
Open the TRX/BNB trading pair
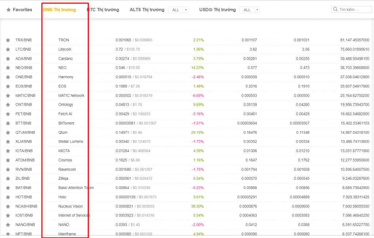(23, 40)
